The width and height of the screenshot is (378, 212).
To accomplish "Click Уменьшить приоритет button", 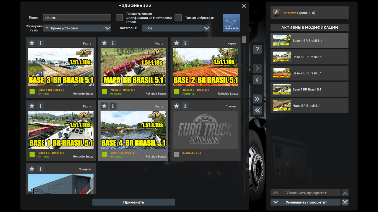I will coord(305,202).
